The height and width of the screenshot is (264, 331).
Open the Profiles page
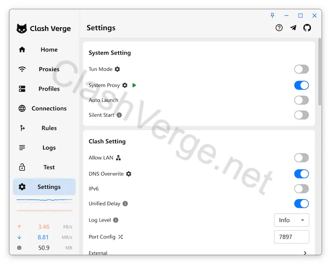pos(44,89)
